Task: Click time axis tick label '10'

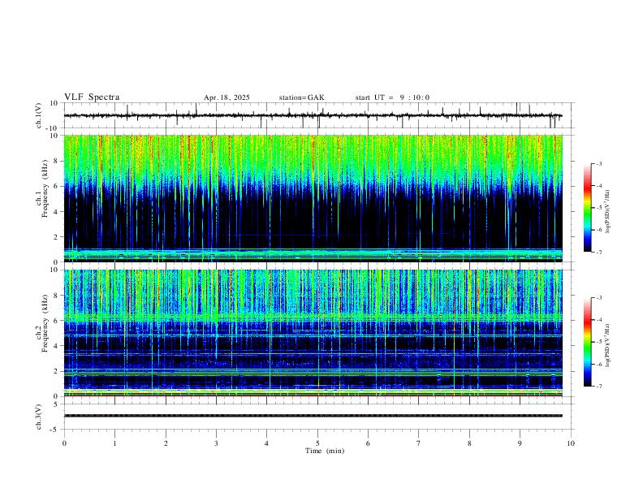Action: [x=571, y=443]
